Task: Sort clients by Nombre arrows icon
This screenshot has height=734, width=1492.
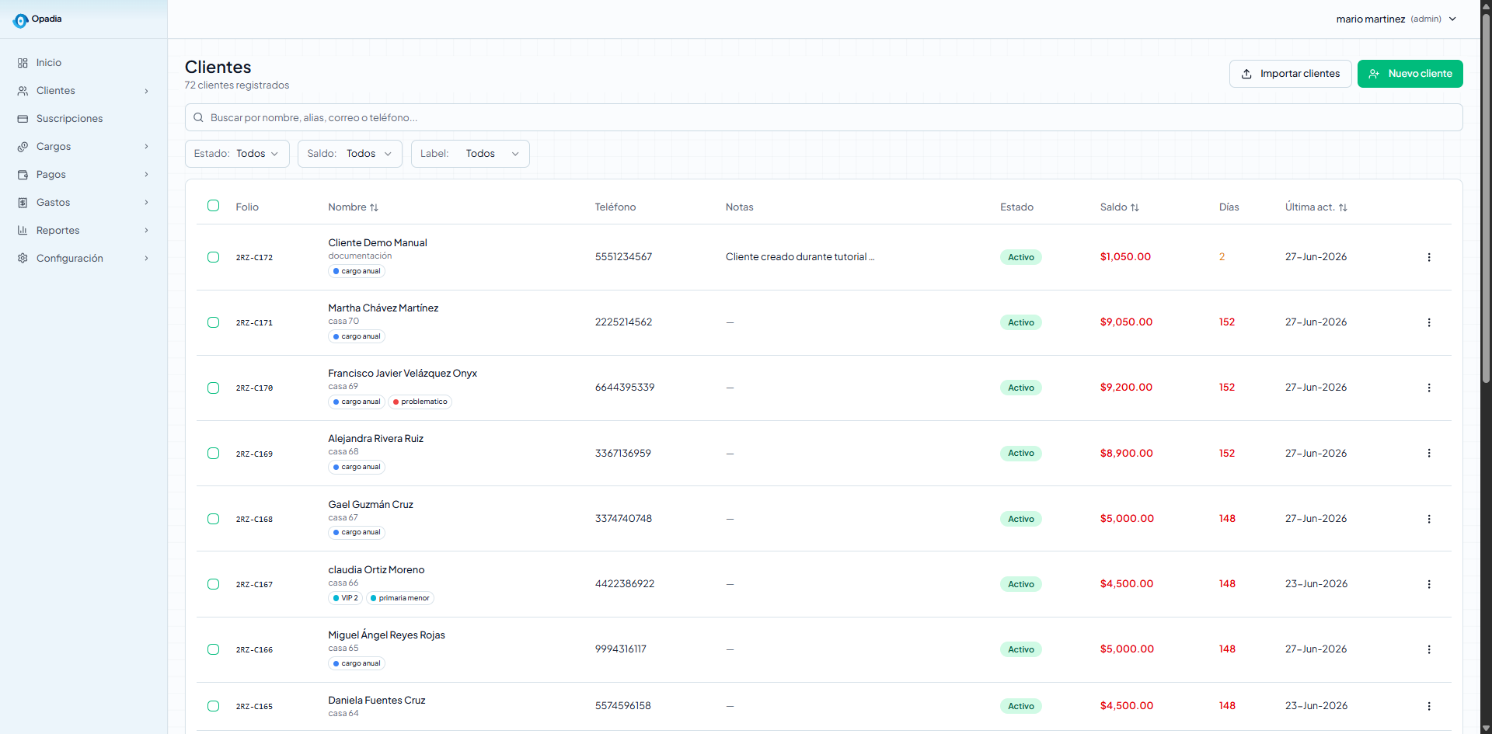Action: point(374,207)
